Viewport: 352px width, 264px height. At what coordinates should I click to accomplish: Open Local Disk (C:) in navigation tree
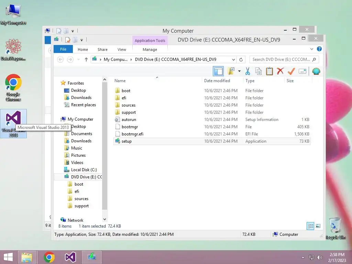84,170
